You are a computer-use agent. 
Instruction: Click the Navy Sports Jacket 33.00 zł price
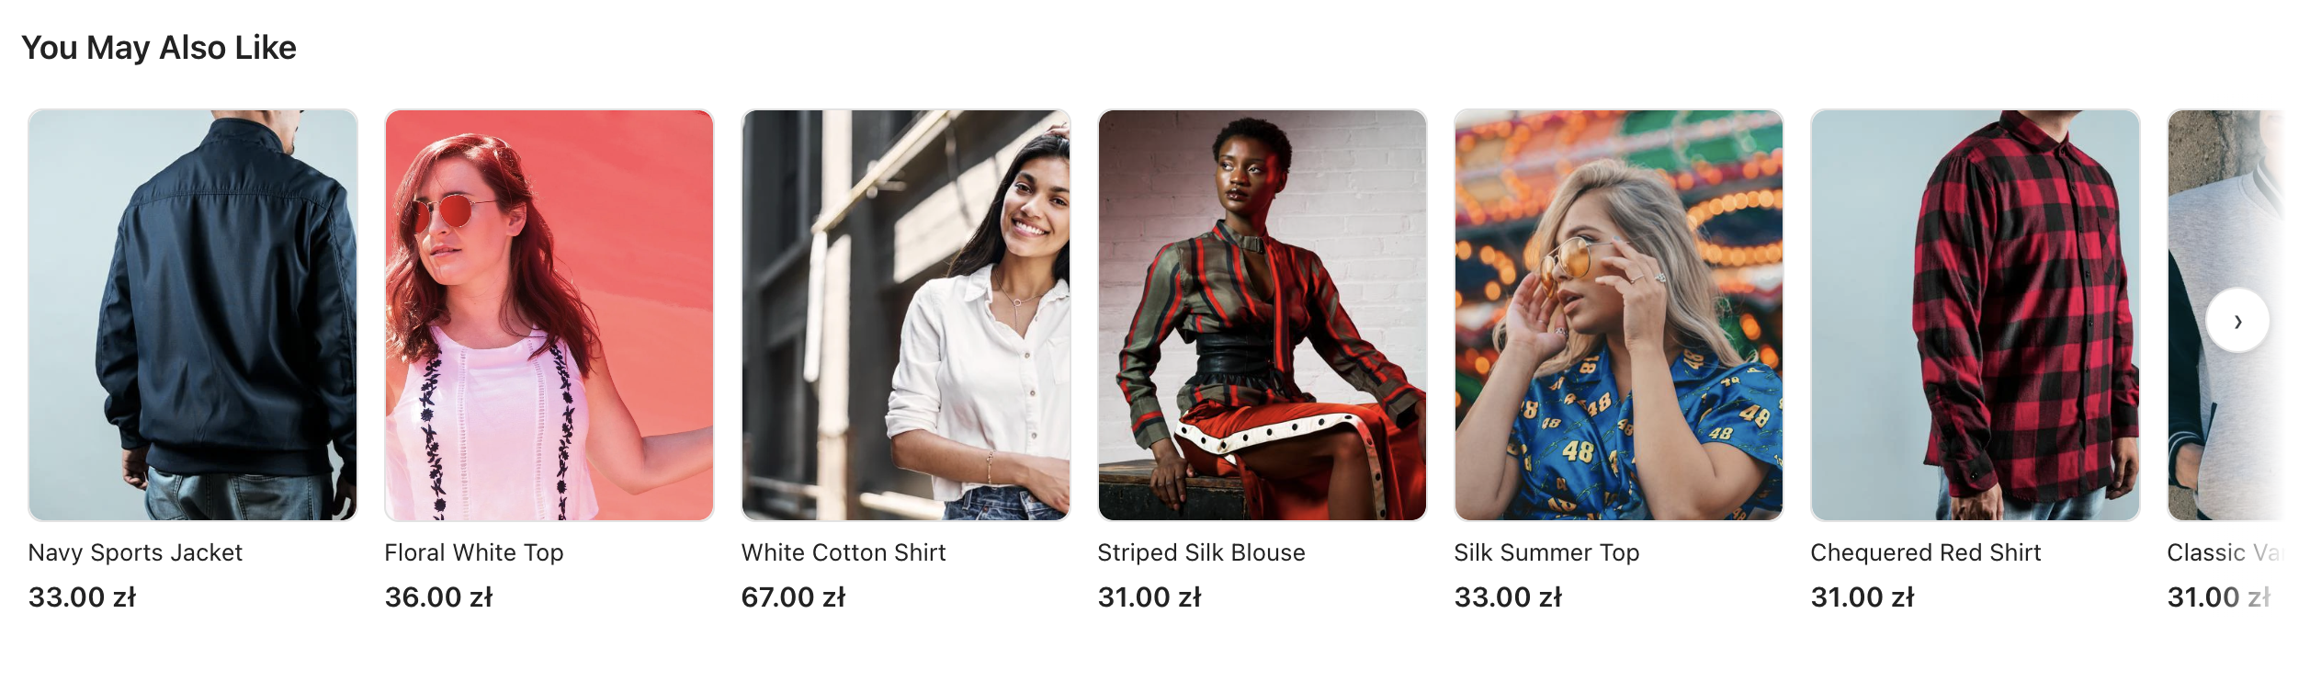point(83,597)
